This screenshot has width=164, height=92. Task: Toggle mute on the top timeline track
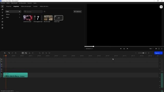tap(2, 61)
